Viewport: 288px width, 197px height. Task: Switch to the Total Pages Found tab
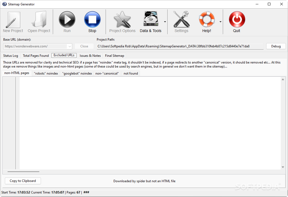point(36,56)
